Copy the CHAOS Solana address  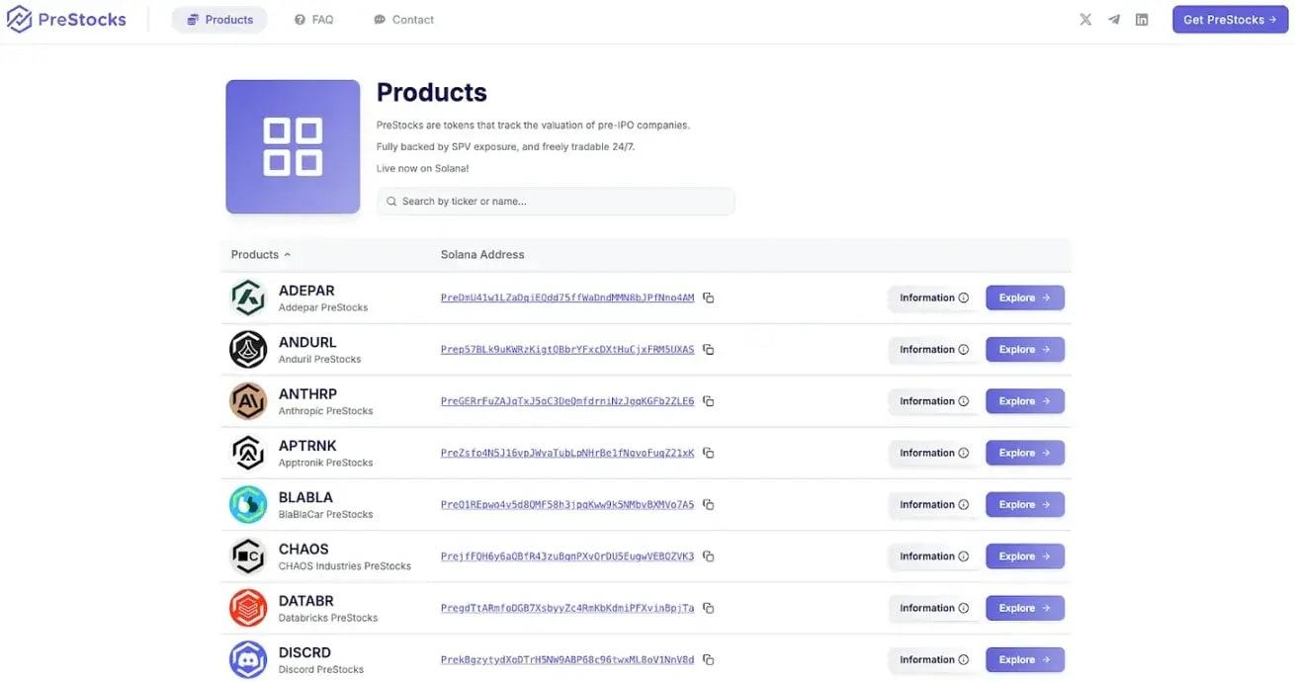coord(708,556)
